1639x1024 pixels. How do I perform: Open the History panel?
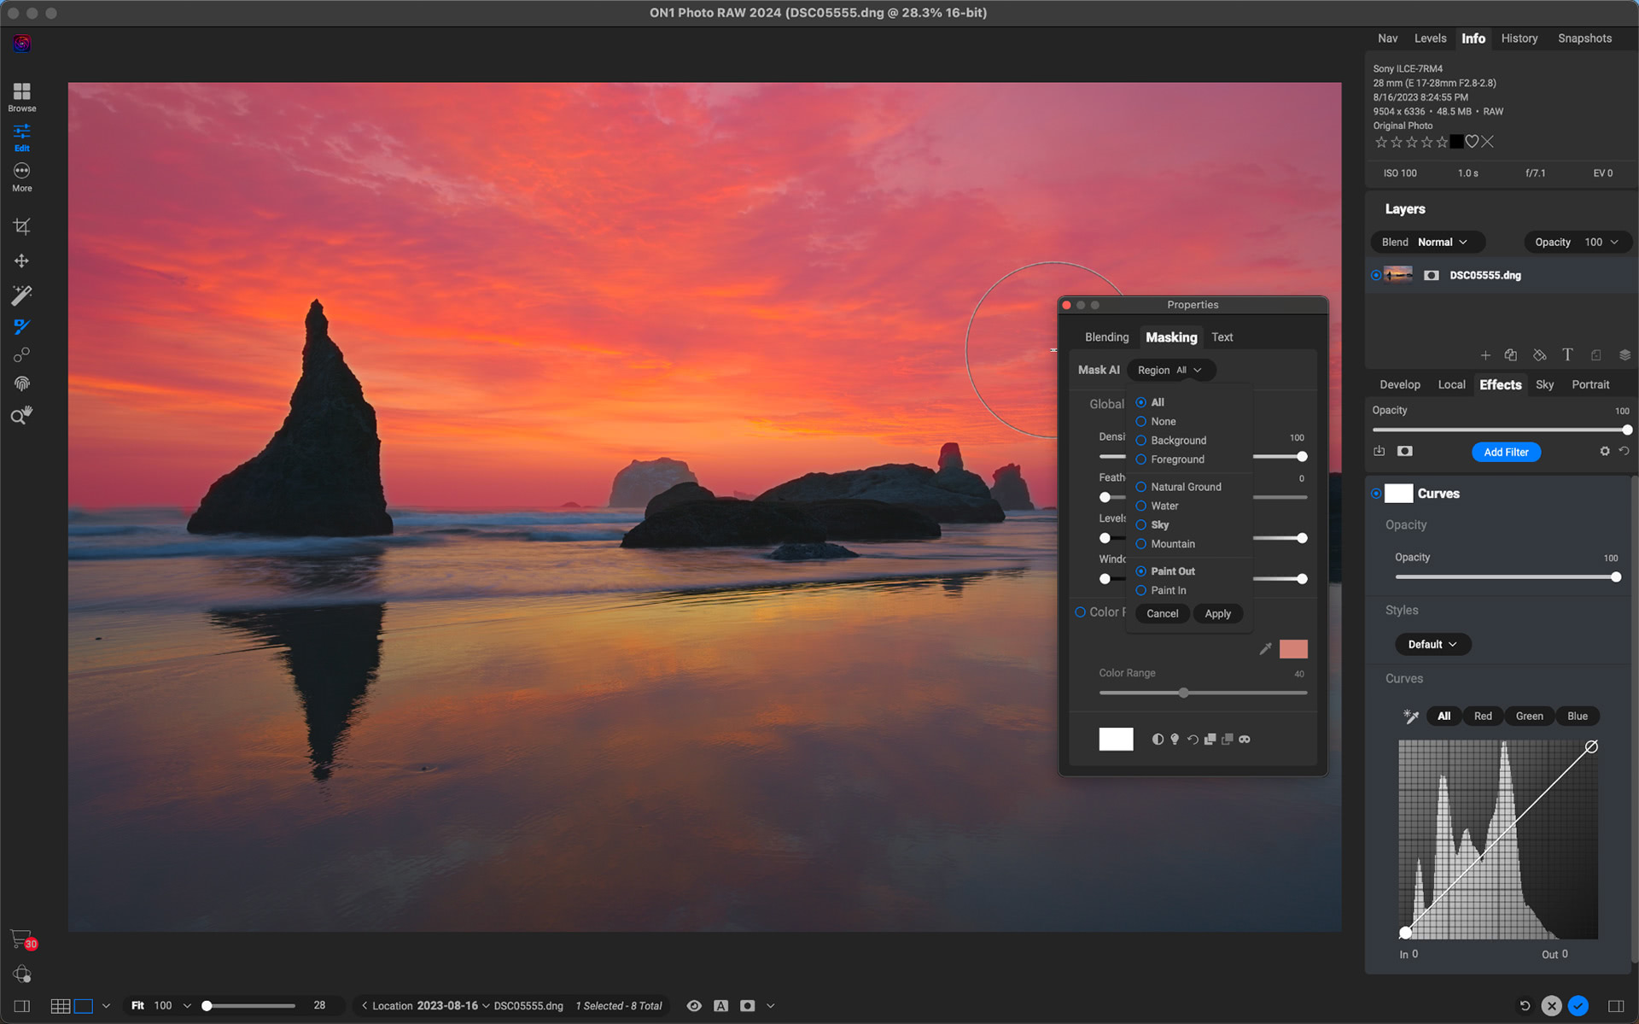(x=1519, y=38)
